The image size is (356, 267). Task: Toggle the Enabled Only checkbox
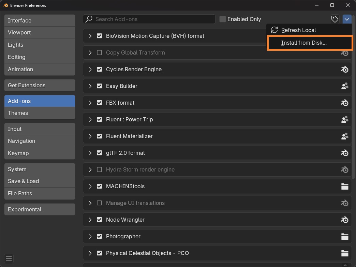pos(222,19)
